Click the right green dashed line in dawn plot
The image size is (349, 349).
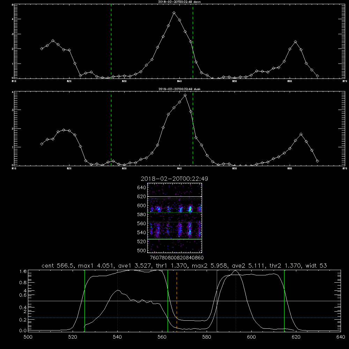tap(193, 41)
